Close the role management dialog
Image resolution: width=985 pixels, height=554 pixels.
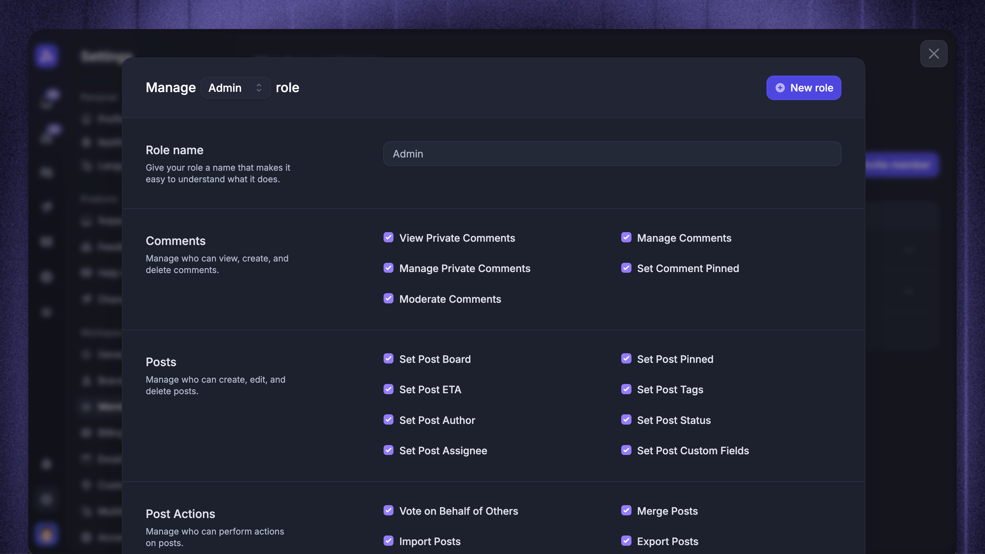(x=934, y=54)
